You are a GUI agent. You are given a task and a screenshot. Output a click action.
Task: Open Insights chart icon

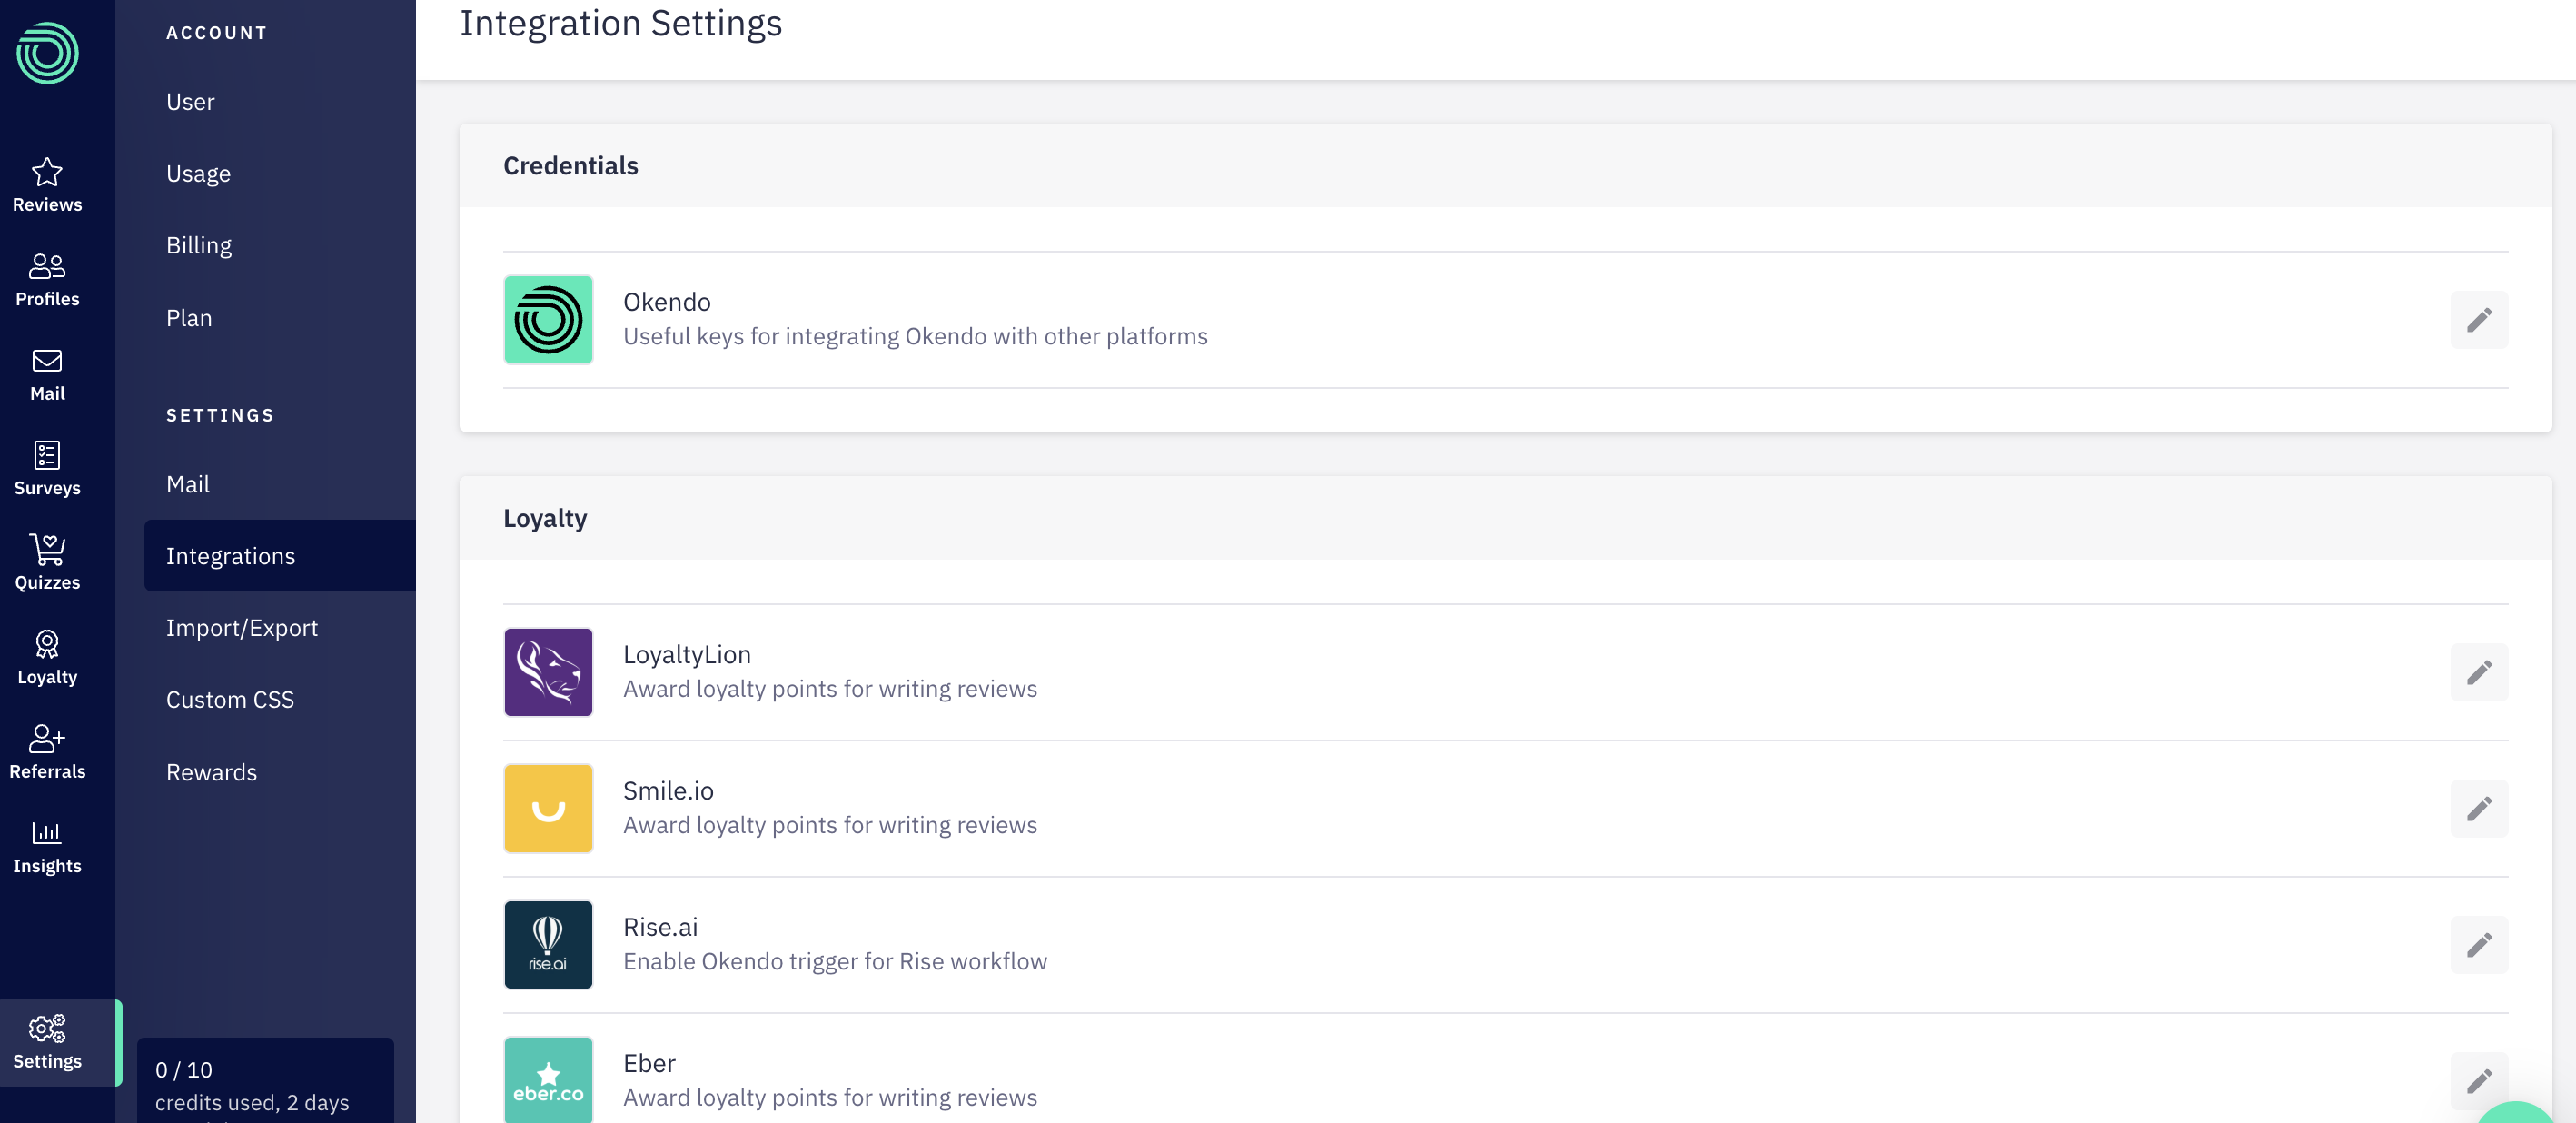point(47,834)
